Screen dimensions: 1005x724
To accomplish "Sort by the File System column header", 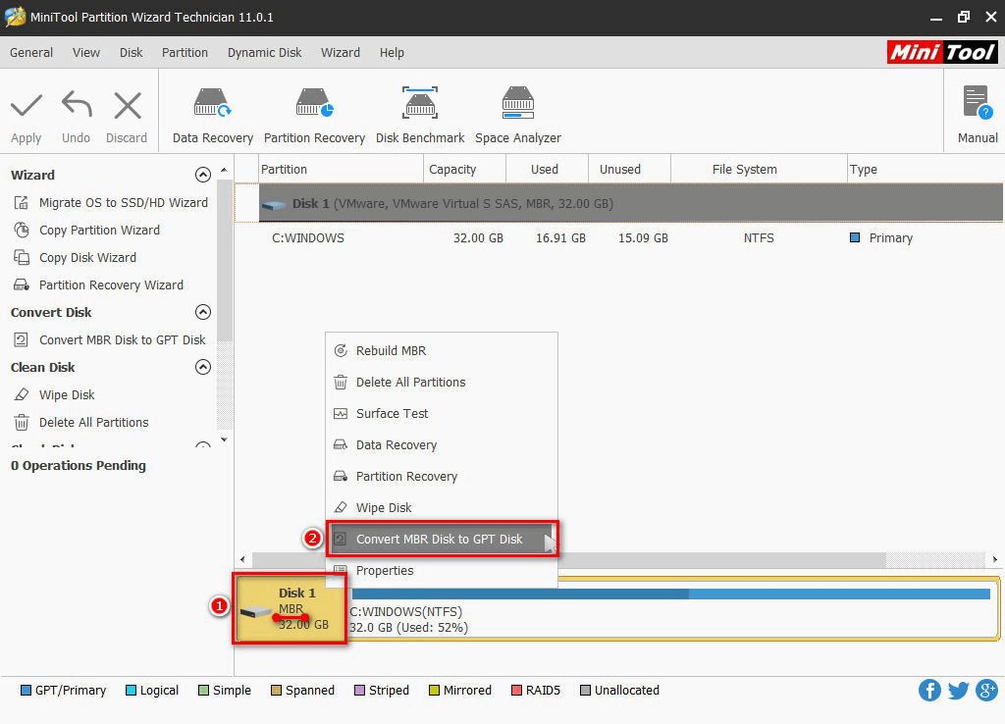I will [x=759, y=169].
